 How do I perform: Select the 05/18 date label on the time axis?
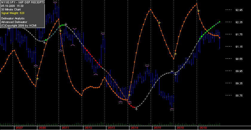pos(180,128)
